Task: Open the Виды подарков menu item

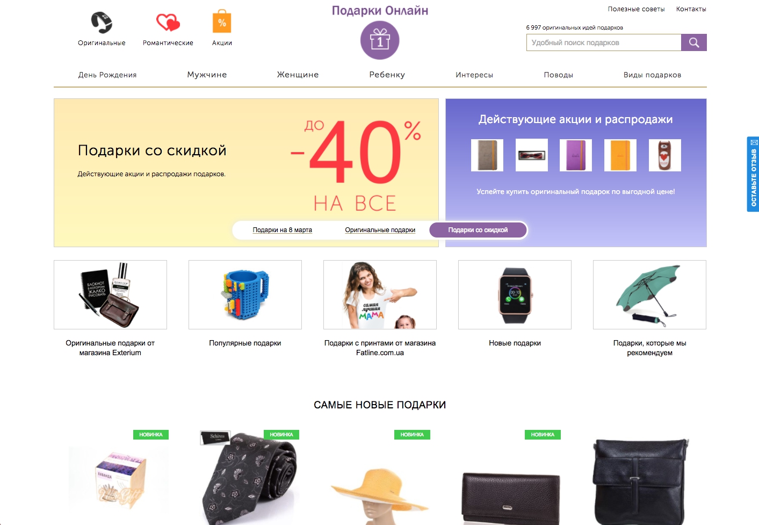Action: point(652,75)
